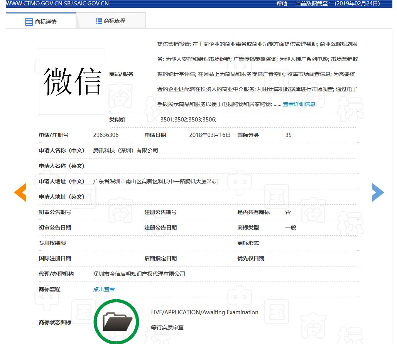
Task: Open the 商标详情 tab
Action: 41,21
